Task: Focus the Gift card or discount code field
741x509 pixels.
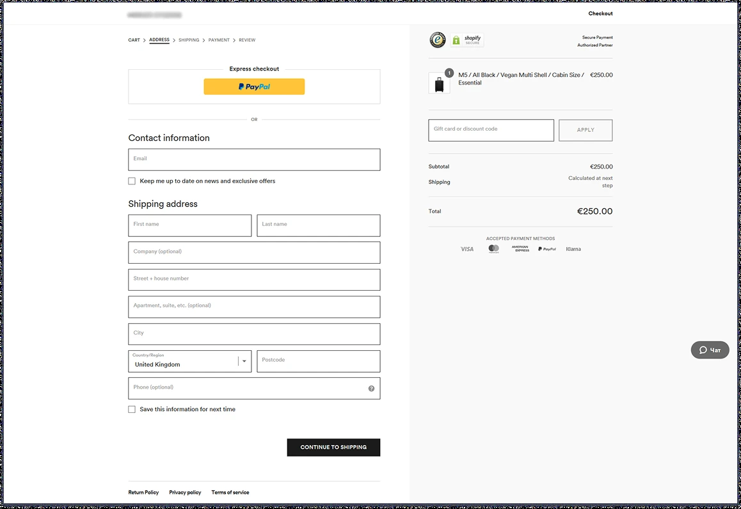Action: click(x=491, y=130)
